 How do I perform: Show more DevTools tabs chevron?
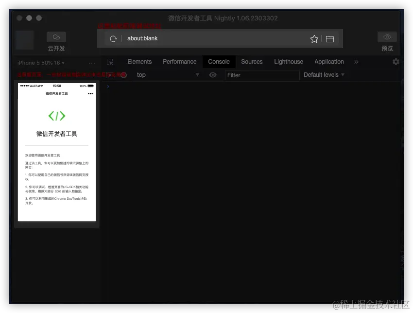coord(356,62)
